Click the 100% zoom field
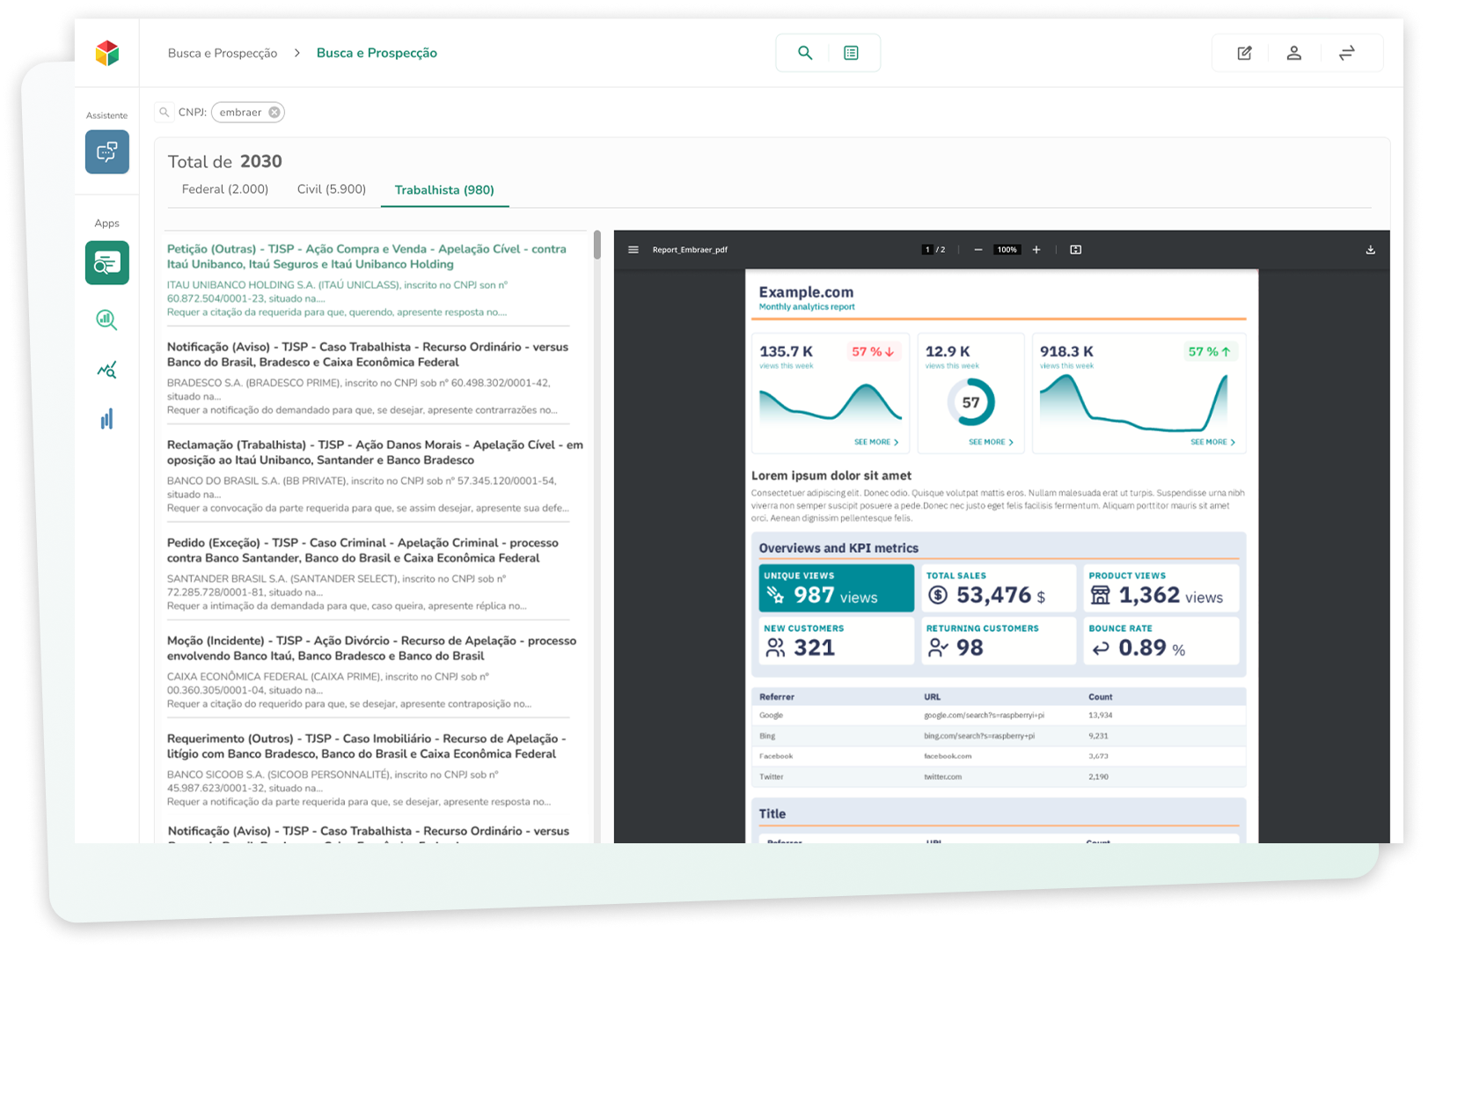 (1007, 249)
